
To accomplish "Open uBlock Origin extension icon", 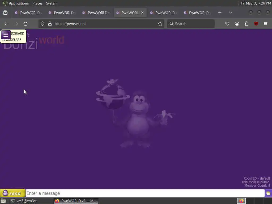I will [256, 24].
